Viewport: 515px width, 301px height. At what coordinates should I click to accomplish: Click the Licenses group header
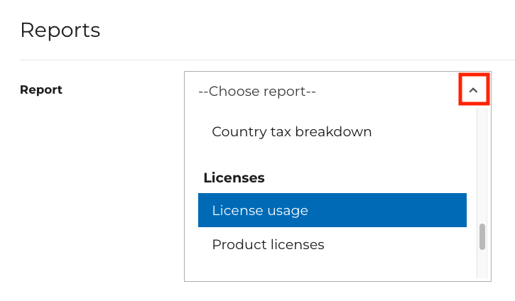pos(234,177)
